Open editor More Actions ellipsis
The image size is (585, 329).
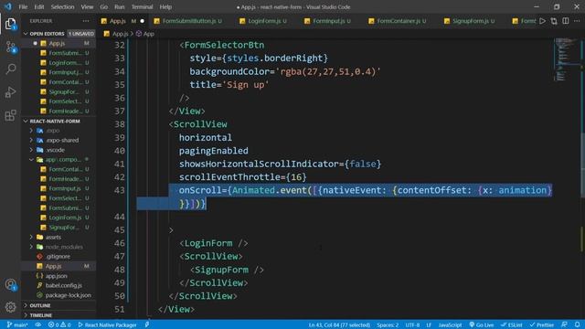pyautogui.click(x=577, y=21)
